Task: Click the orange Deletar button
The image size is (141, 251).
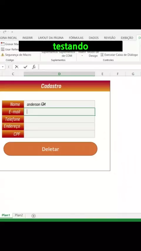Action: coord(51,149)
